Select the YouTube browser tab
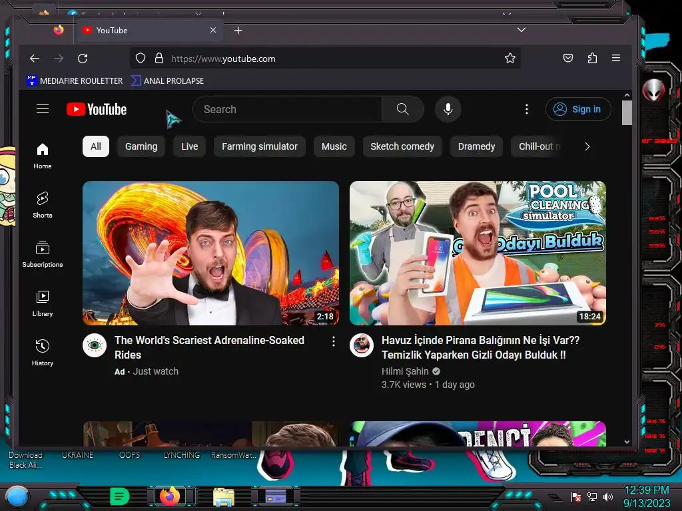Screen dimensions: 682x511 [x=149, y=30]
